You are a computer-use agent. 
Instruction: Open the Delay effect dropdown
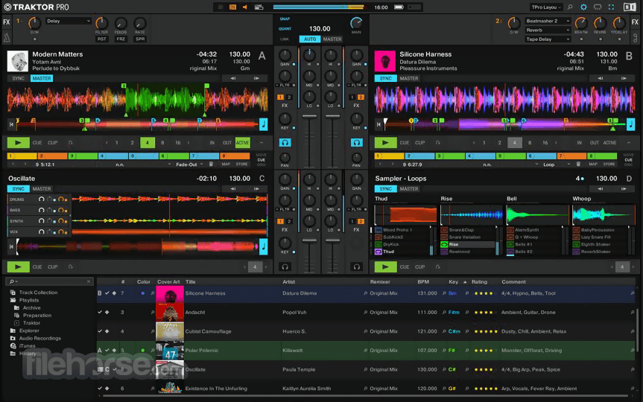coord(68,21)
